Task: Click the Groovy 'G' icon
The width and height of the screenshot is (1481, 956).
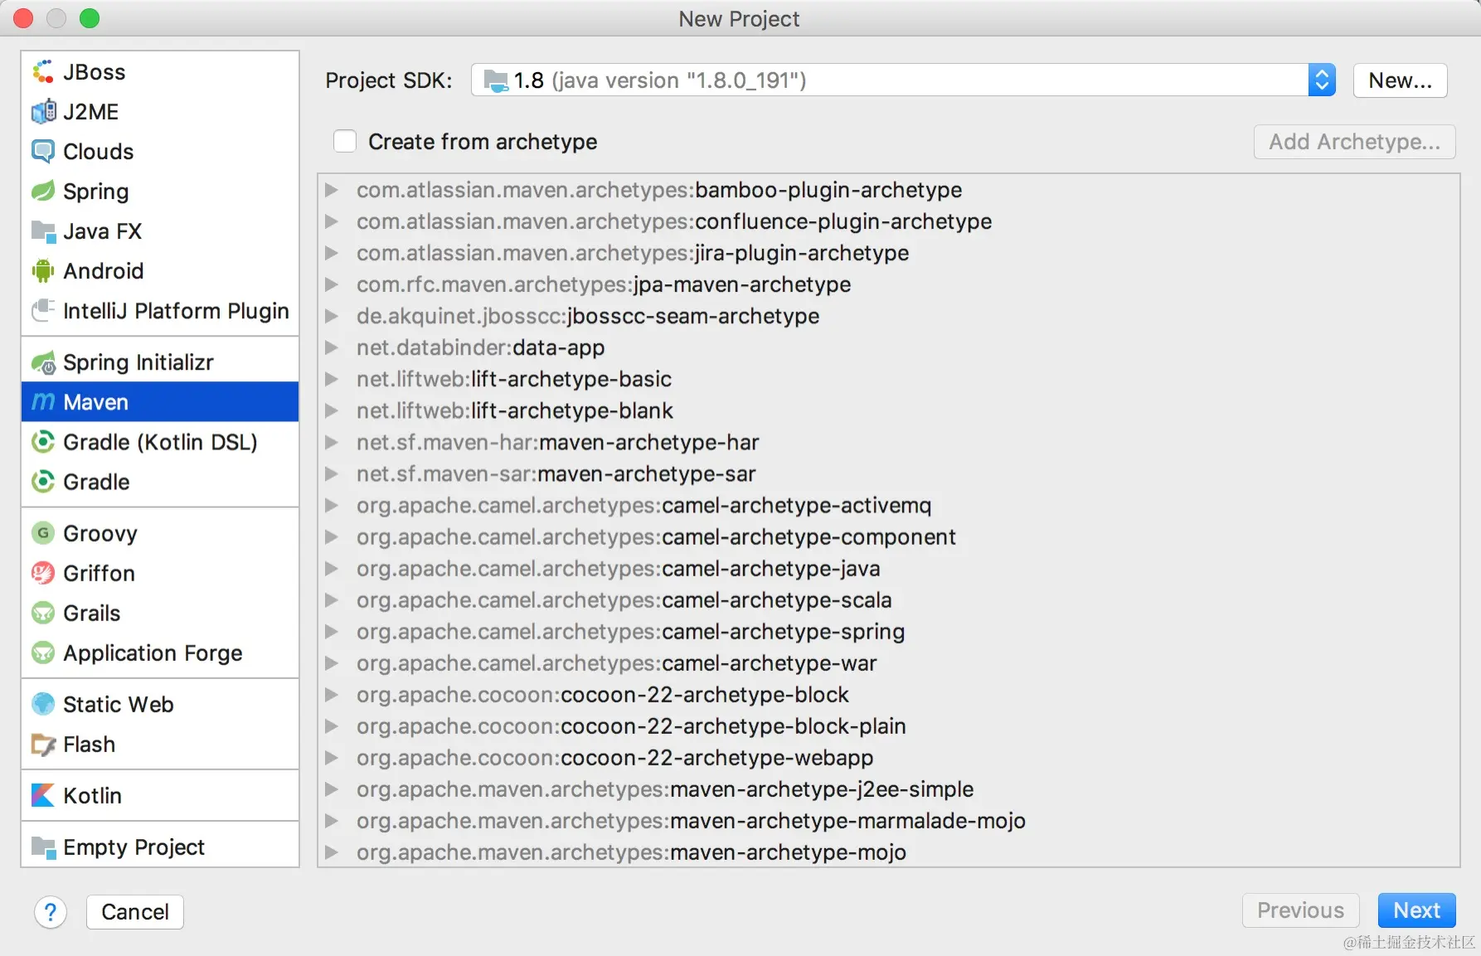Action: (43, 533)
